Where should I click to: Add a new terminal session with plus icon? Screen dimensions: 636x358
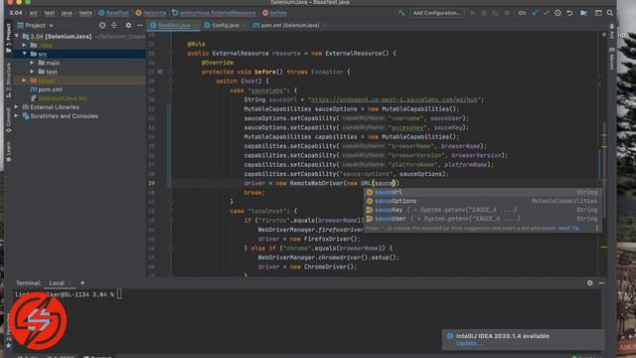[82, 282]
